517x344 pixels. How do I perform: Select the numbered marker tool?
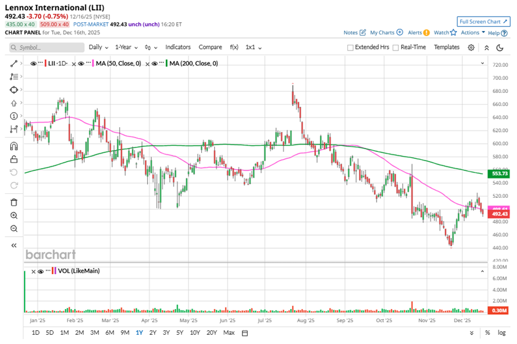coord(14,116)
